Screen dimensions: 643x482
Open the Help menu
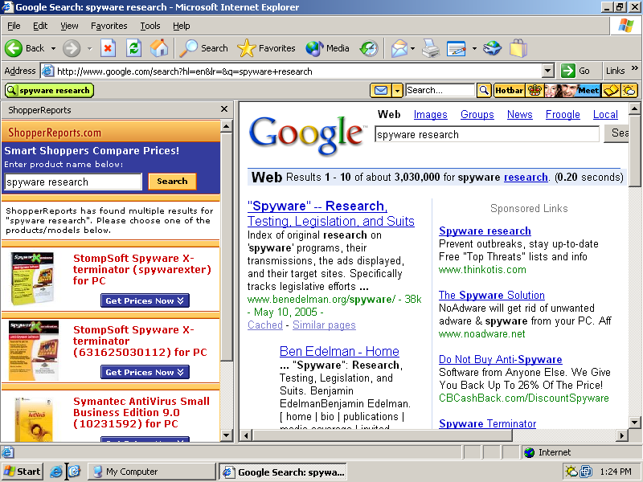coord(182,26)
